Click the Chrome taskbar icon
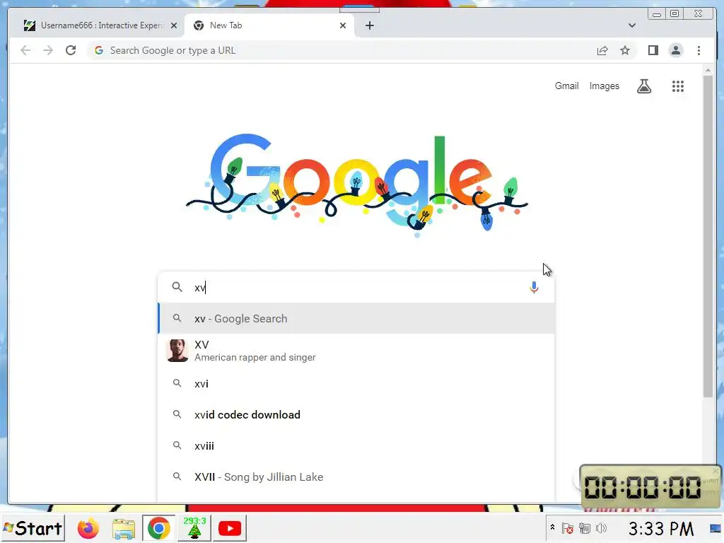This screenshot has width=724, height=543. coord(158,528)
